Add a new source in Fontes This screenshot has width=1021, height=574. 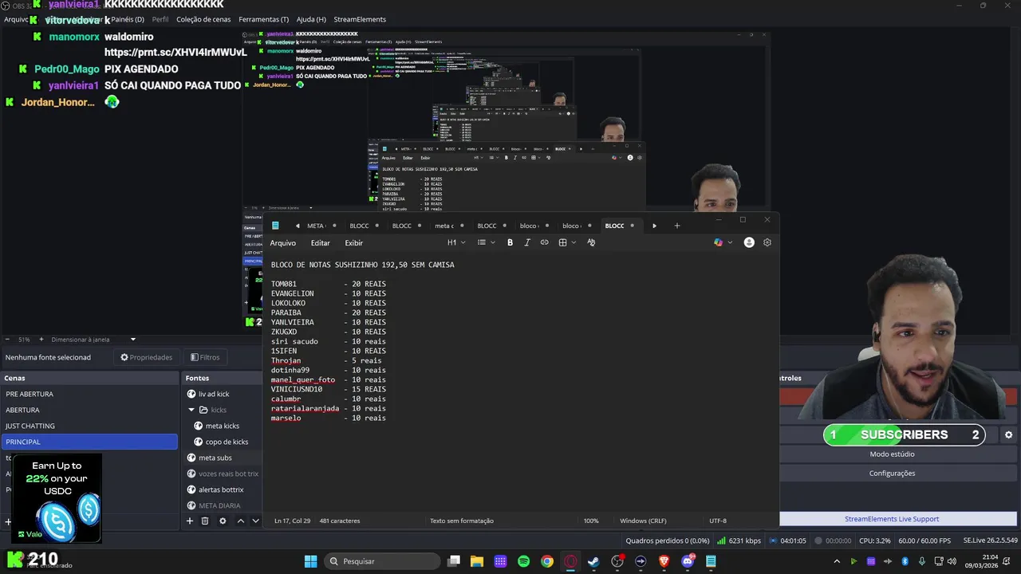(190, 521)
